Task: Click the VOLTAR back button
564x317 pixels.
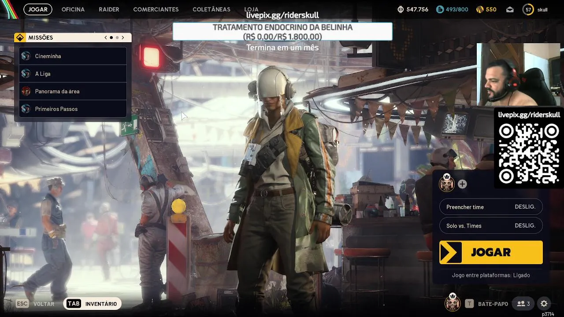Action: tap(35, 304)
